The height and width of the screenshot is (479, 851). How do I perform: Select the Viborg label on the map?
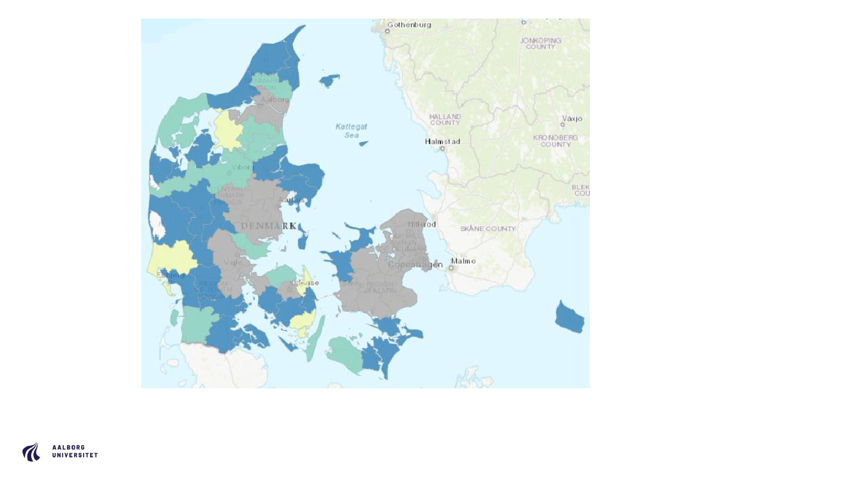(243, 167)
